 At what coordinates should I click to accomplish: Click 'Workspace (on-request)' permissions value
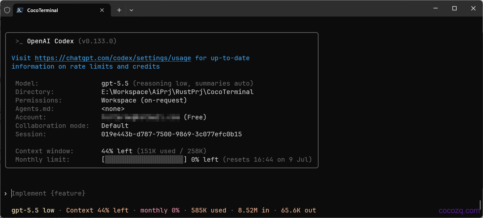(x=144, y=100)
